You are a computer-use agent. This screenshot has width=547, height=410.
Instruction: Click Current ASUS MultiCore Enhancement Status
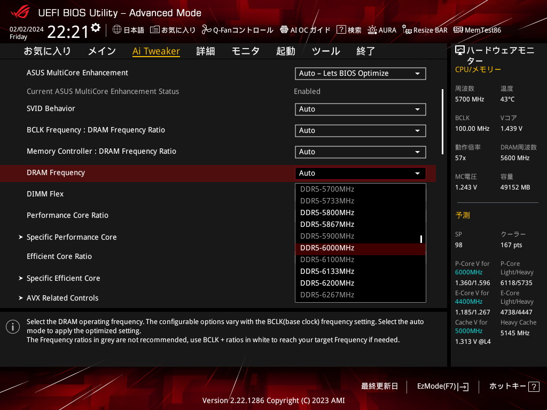(x=103, y=91)
